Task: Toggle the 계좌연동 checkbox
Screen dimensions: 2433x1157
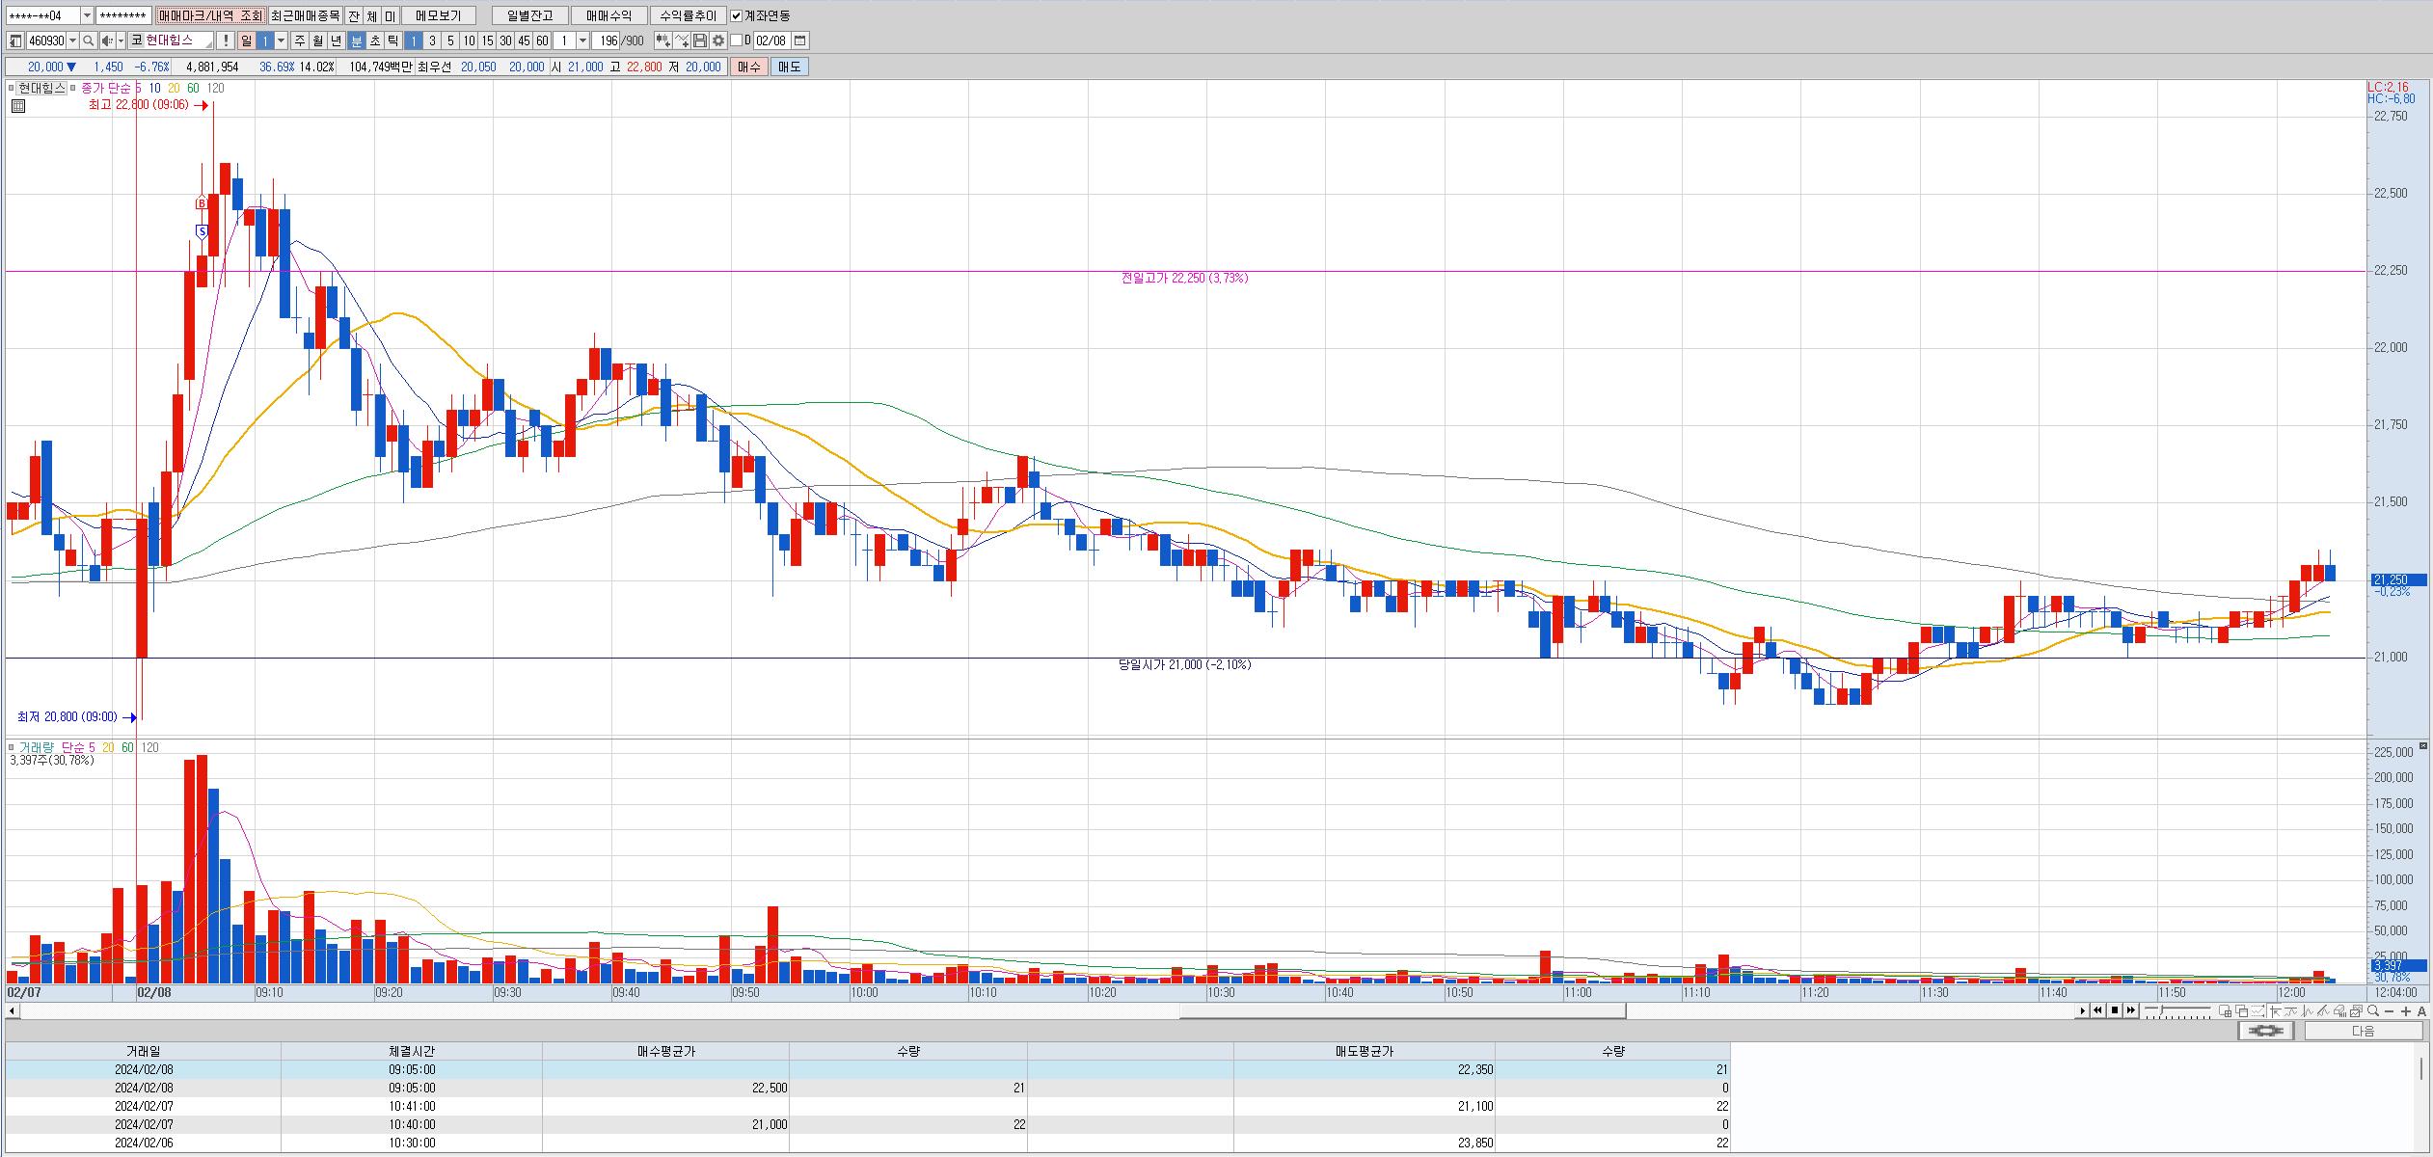Action: tap(737, 15)
